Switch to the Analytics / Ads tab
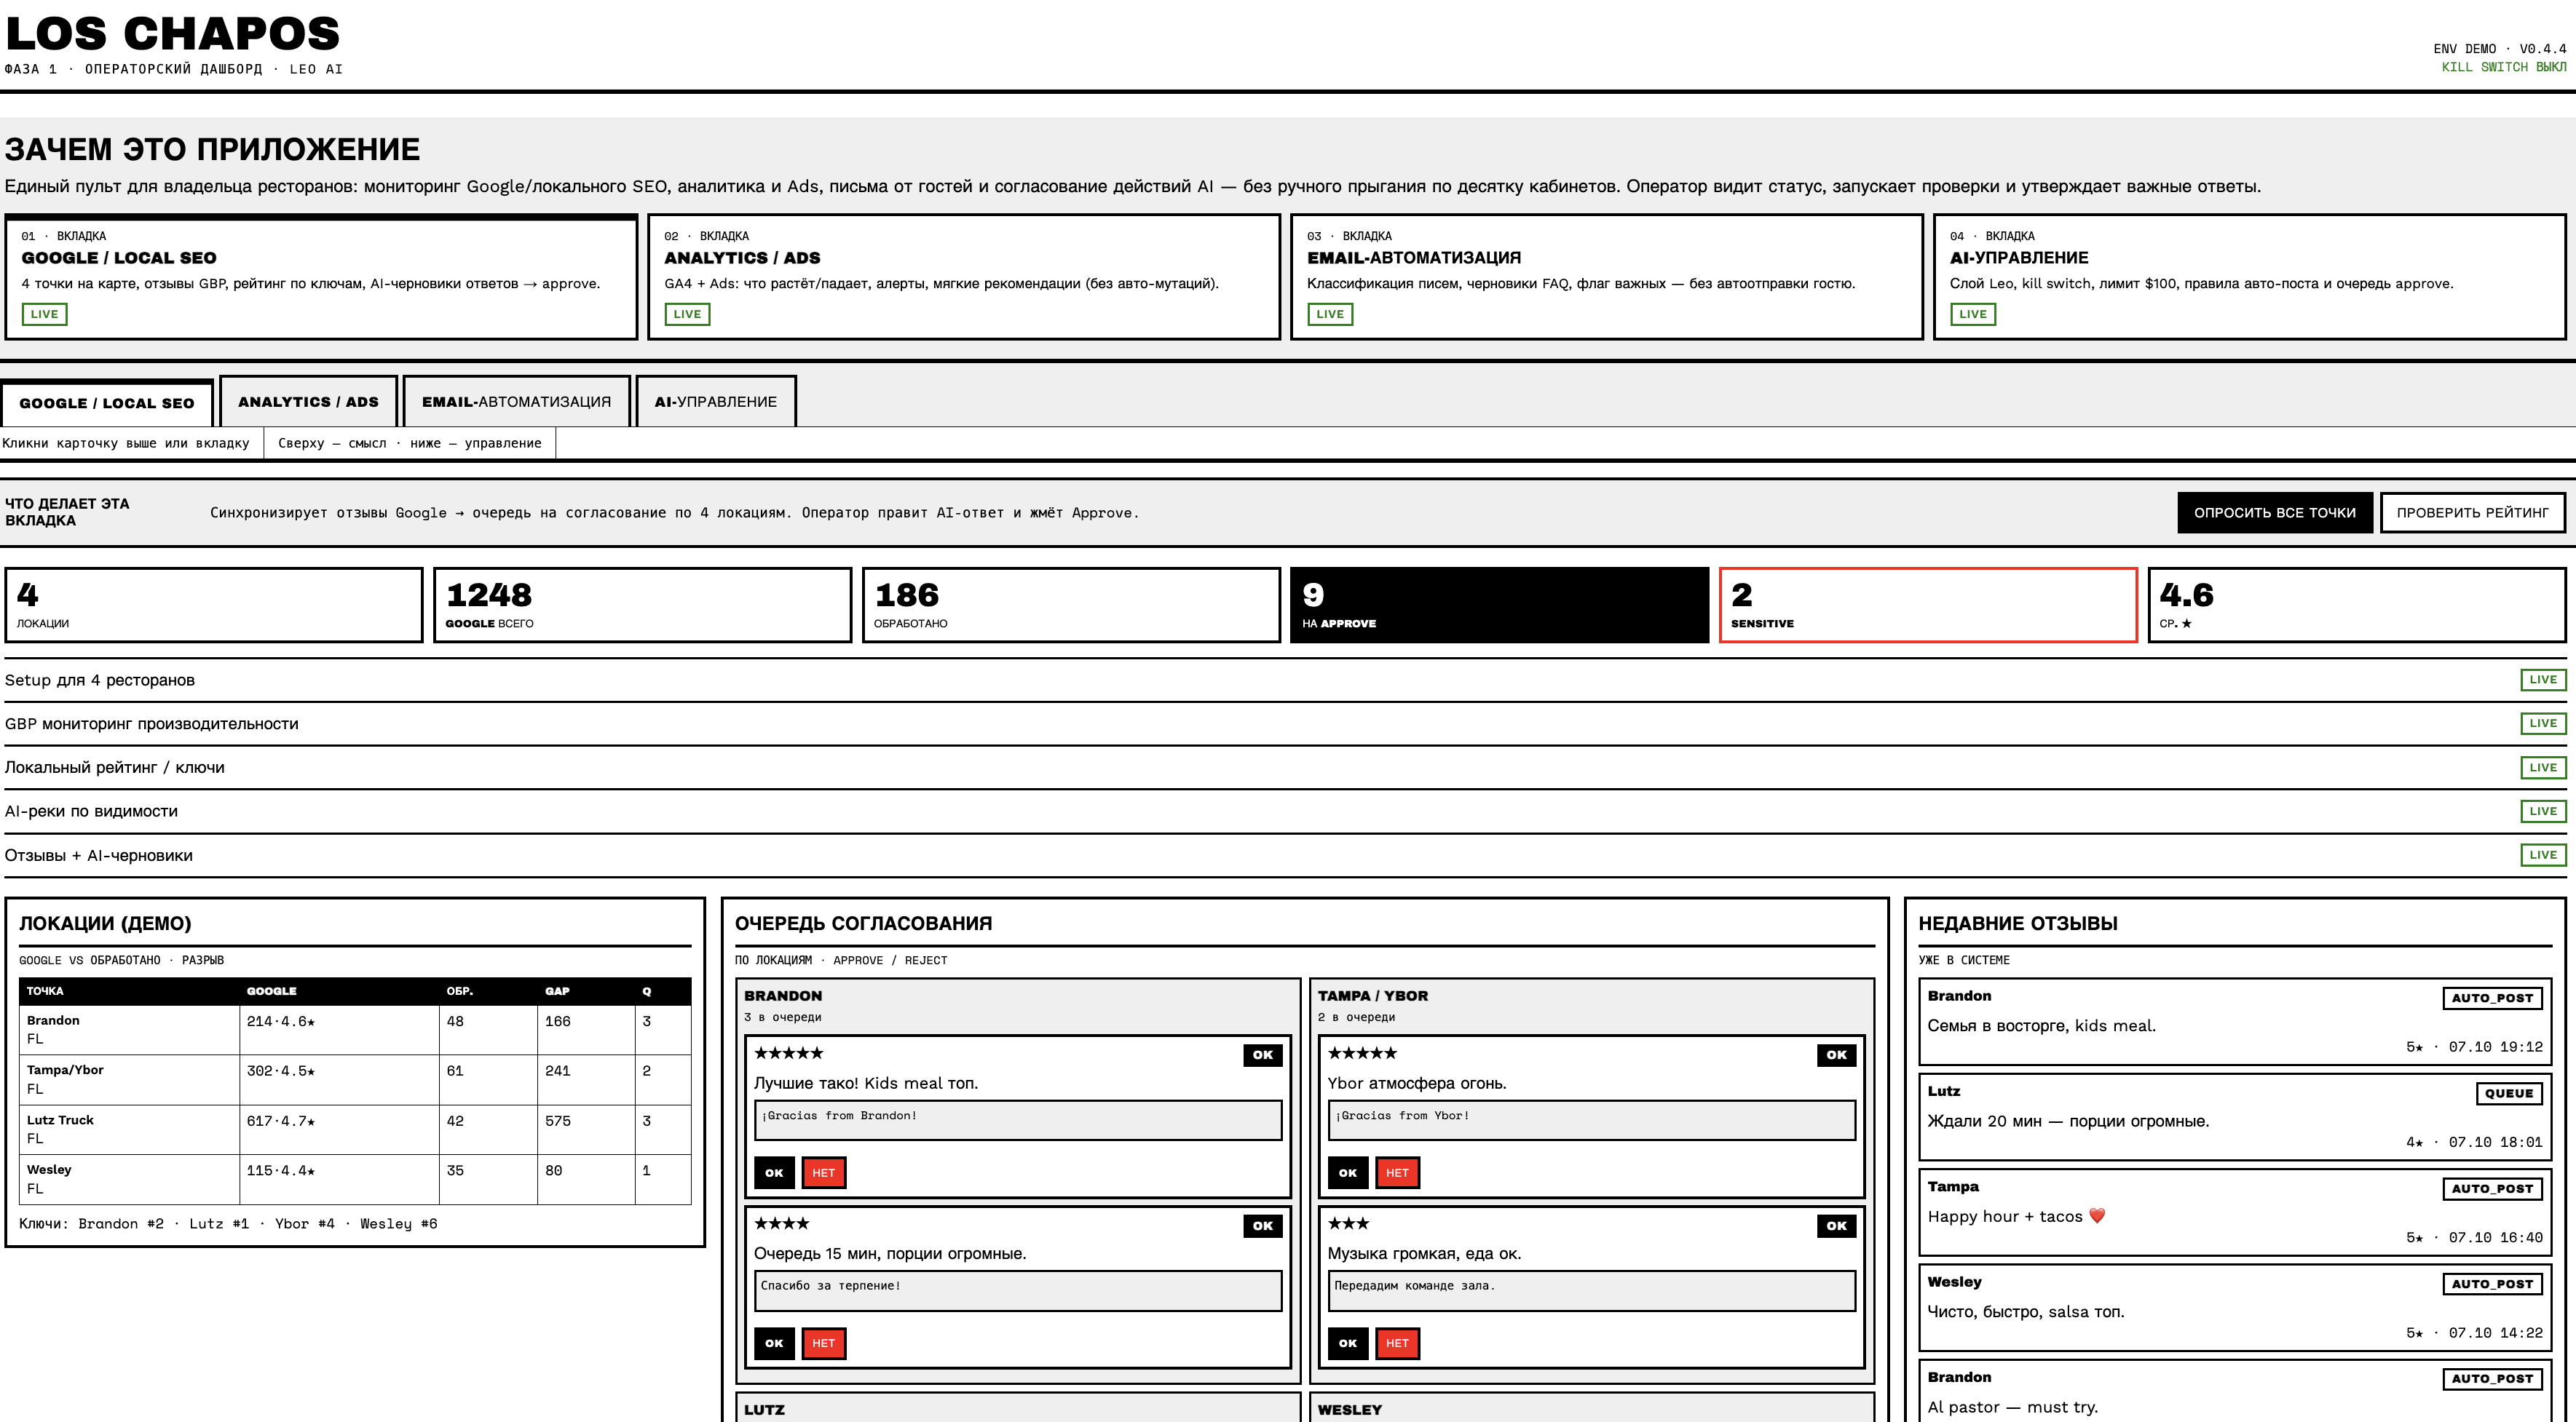This screenshot has height=1422, width=2576. click(x=308, y=402)
